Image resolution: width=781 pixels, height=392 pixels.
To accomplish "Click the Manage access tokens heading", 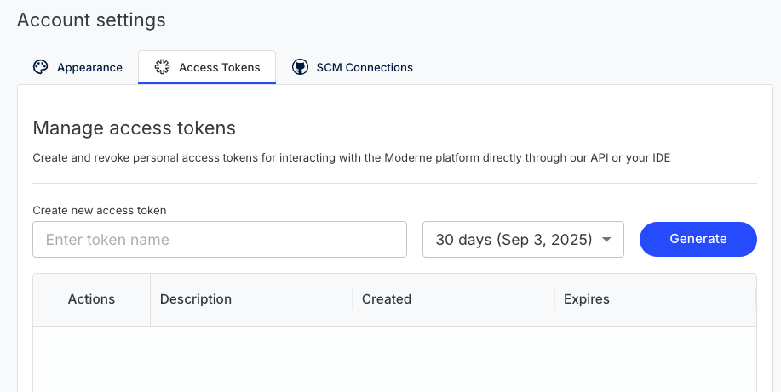I will click(x=134, y=128).
